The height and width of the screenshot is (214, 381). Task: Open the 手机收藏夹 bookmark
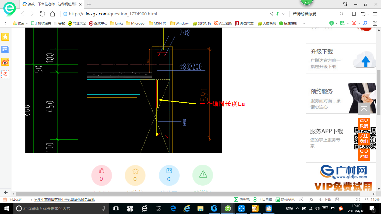pos(41,23)
